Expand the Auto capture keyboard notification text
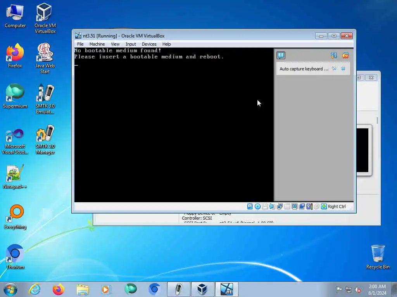This screenshot has width=397, height=297. (304, 69)
